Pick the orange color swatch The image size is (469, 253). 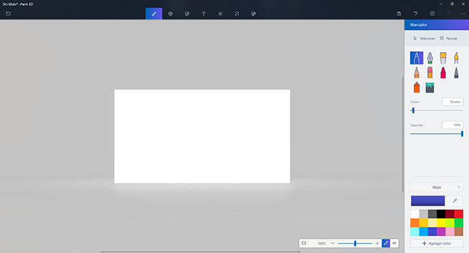[414, 223]
